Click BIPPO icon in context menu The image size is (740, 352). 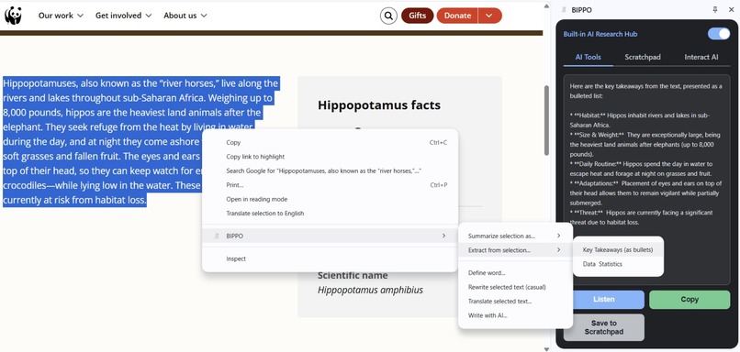click(216, 236)
